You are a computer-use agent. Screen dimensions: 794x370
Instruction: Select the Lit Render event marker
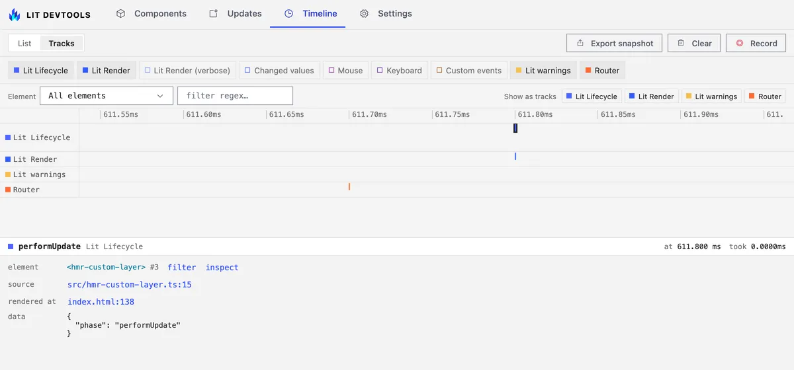tap(515, 157)
